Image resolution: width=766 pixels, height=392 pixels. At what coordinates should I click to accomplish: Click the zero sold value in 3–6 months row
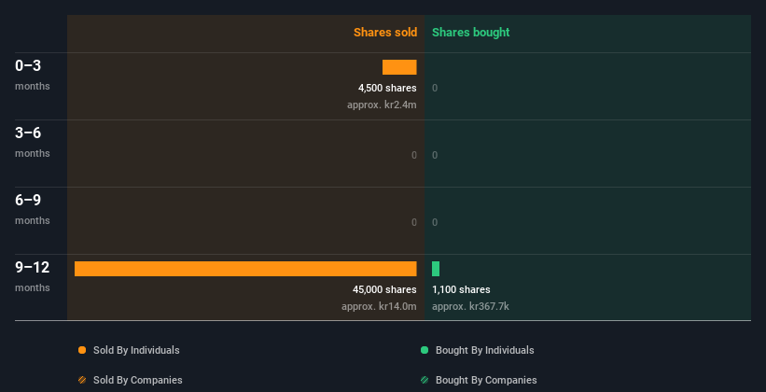pos(414,156)
